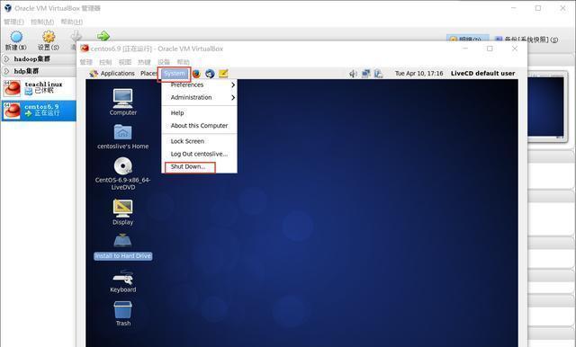576x347 pixels.
Task: Select the teachlinux virtual machine
Action: click(x=39, y=88)
